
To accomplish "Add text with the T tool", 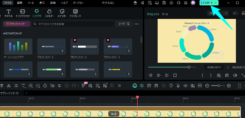I will (x=23, y=86).
